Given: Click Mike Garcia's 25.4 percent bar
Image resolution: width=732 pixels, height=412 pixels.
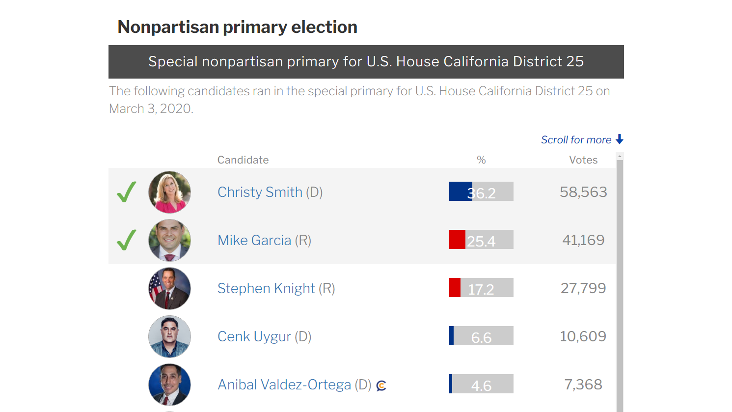Looking at the screenshot, I should 481,240.
